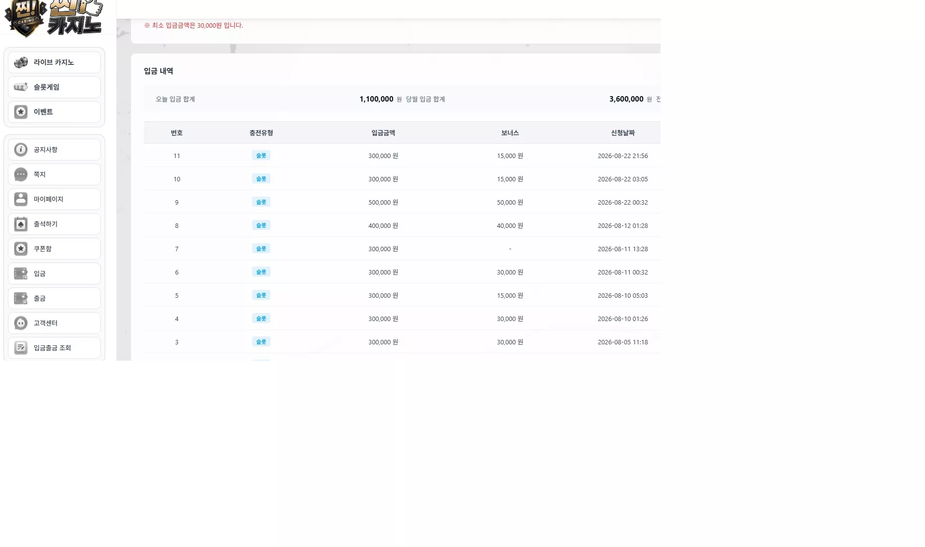This screenshot has height=547, width=925.
Task: Click the 50,000 원 bonus value
Action: [x=510, y=202]
